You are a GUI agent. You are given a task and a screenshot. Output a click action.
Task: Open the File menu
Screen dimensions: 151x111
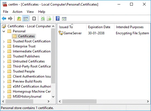coord(6,12)
